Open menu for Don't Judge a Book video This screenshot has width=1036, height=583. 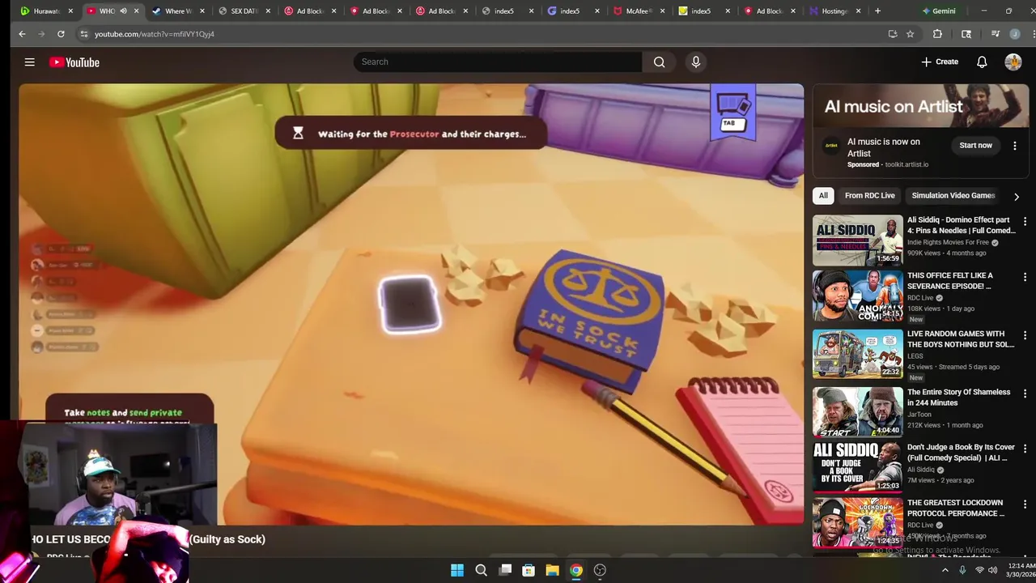coord(1025,449)
